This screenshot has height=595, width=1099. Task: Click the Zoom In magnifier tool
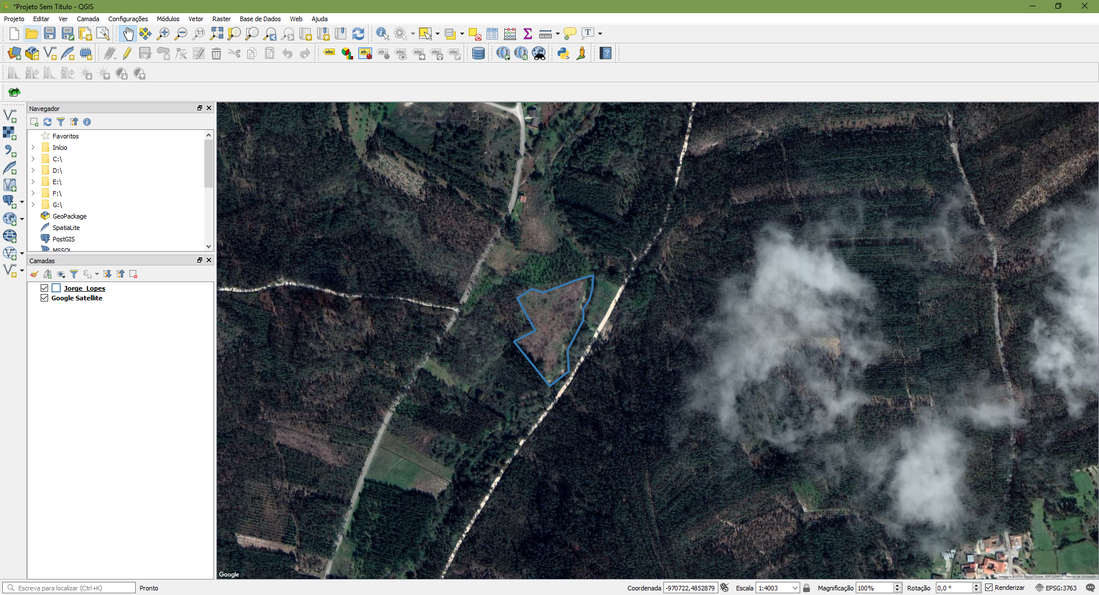click(163, 34)
